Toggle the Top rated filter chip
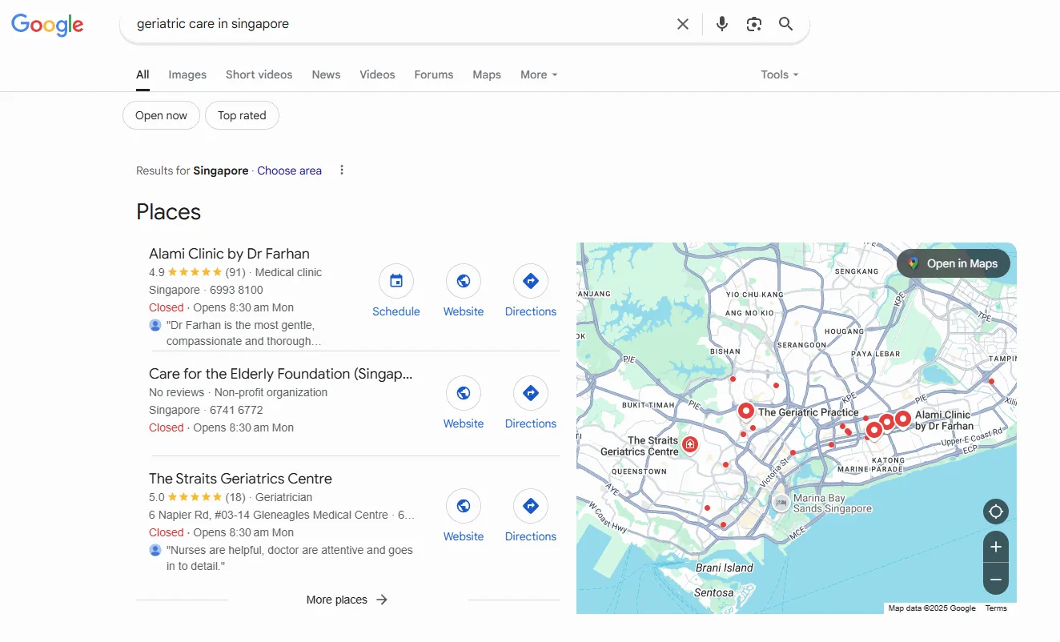Screen dimensions: 1060x642 coord(242,115)
